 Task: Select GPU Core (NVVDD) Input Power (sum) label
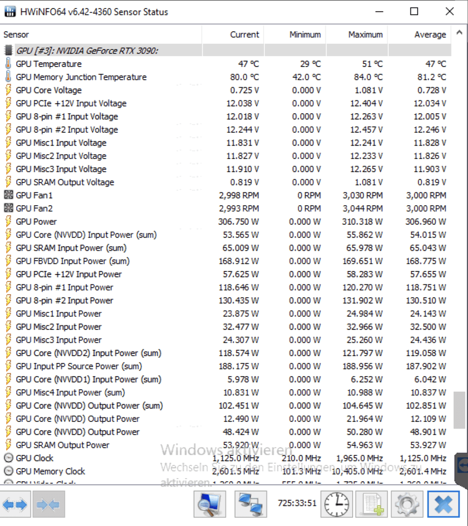coord(87,235)
